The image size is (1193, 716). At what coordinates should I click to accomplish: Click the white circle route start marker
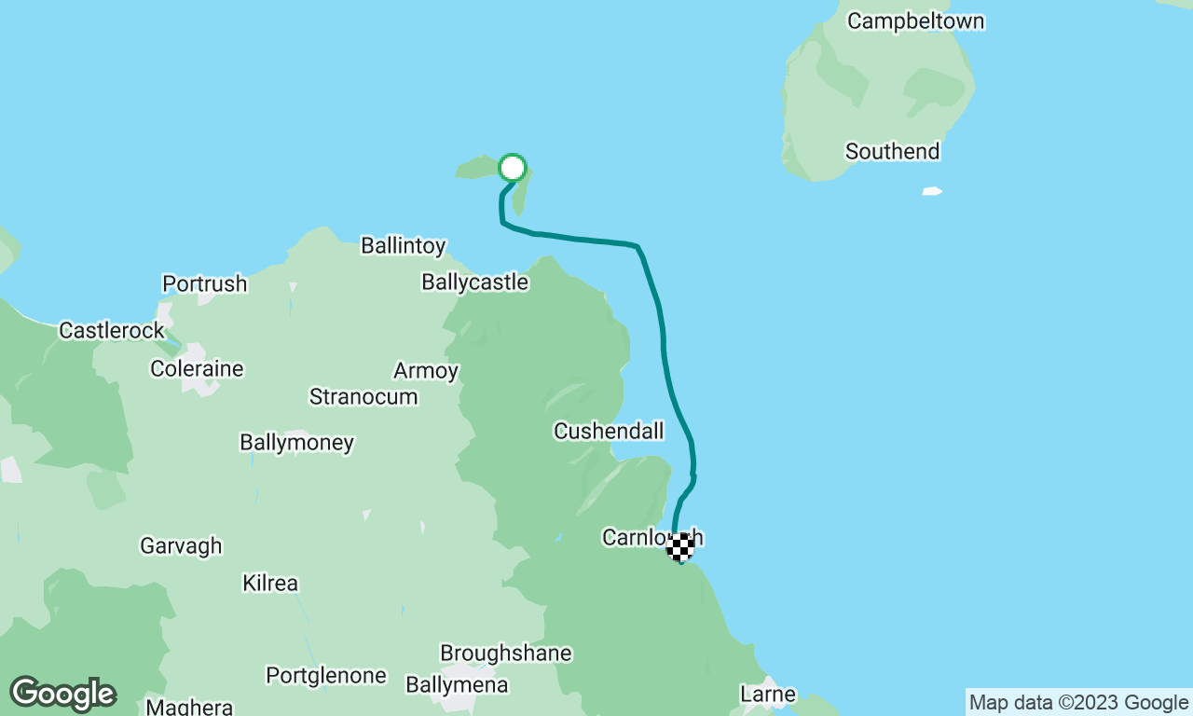[x=513, y=168]
